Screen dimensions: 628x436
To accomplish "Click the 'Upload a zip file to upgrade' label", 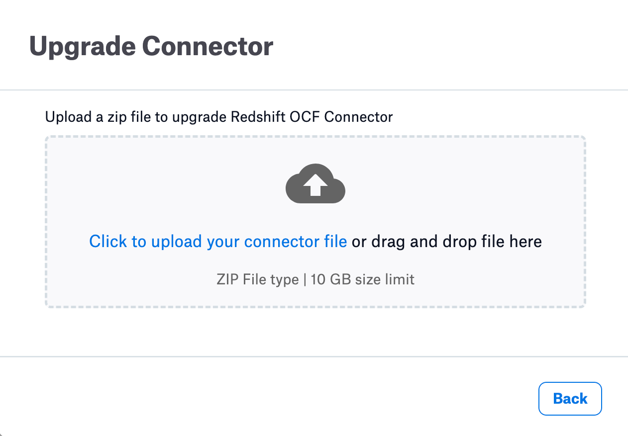I will point(137,117).
